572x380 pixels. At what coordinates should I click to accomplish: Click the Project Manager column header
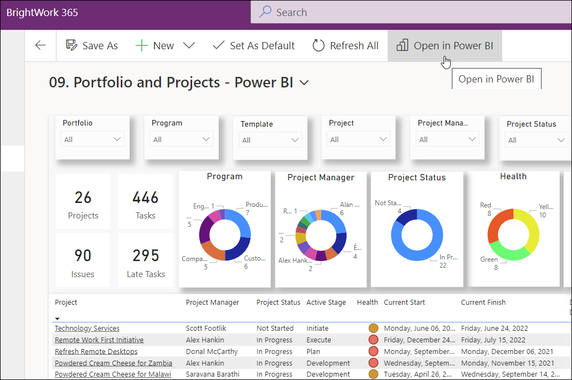212,303
